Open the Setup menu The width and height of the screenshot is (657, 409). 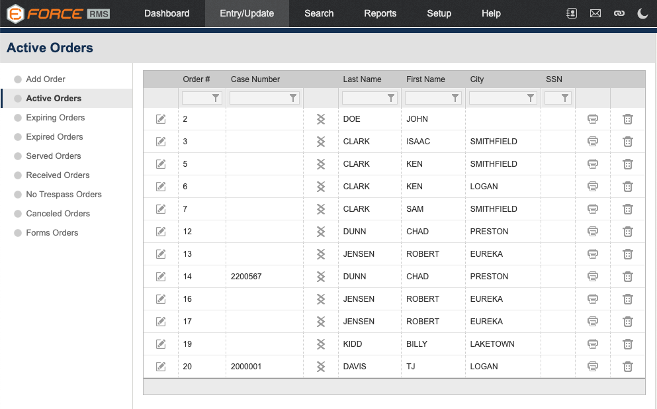(439, 13)
